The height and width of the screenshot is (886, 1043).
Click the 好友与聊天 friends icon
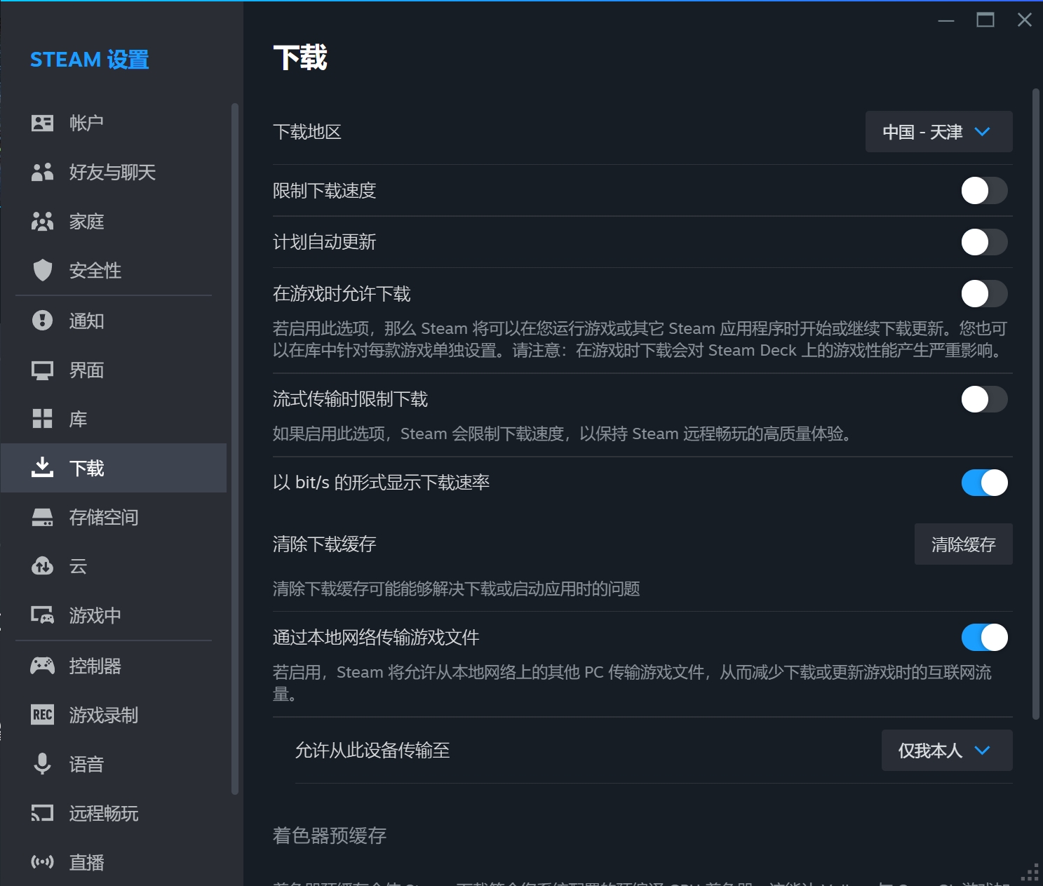click(x=42, y=173)
